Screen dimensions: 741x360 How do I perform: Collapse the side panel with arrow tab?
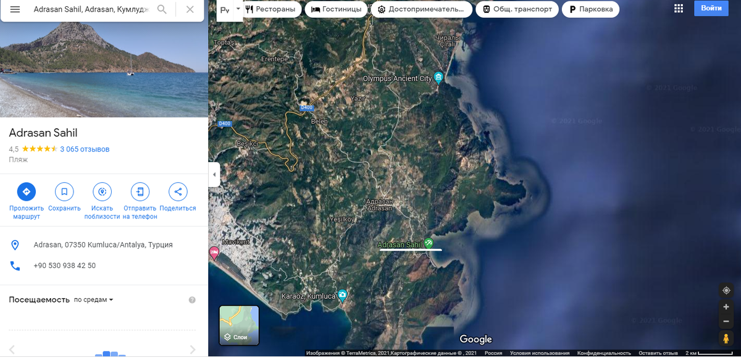(x=214, y=175)
